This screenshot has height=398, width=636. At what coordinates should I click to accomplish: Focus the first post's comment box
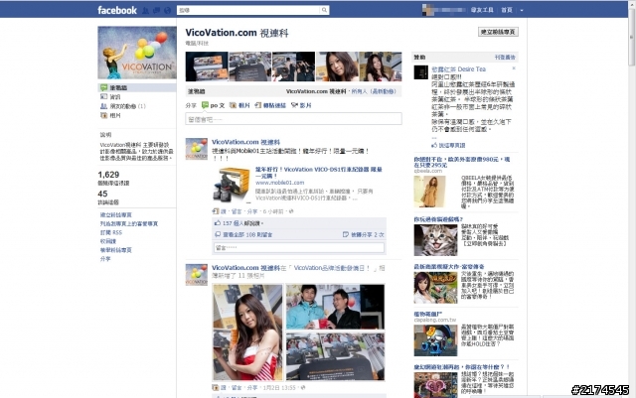point(299,247)
